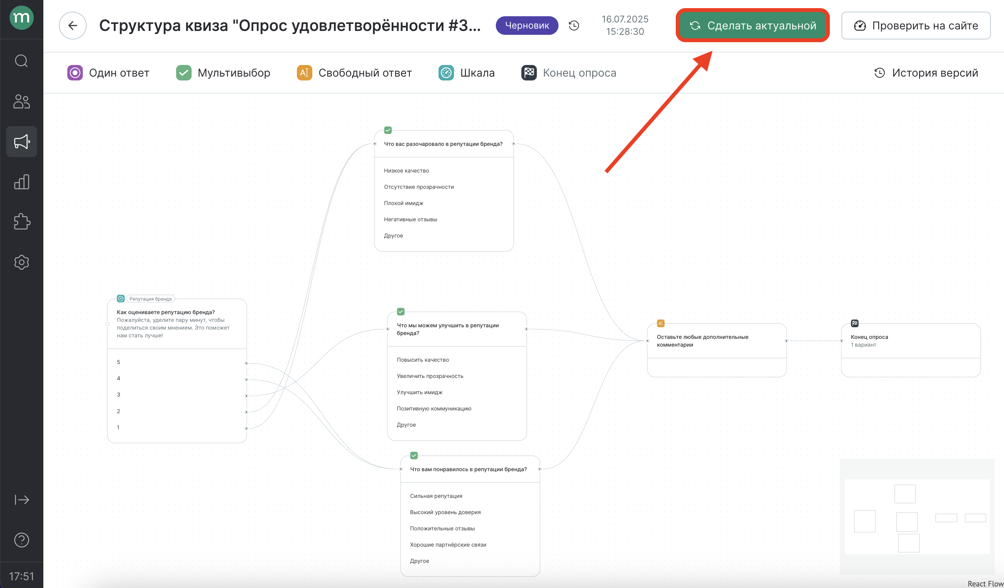Add an Один ответ question block
This screenshot has height=588, width=1004.
click(x=108, y=73)
